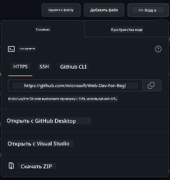Click the clone section label next to terminal icon
Viewport: 170px width, 180px height.
click(x=27, y=49)
